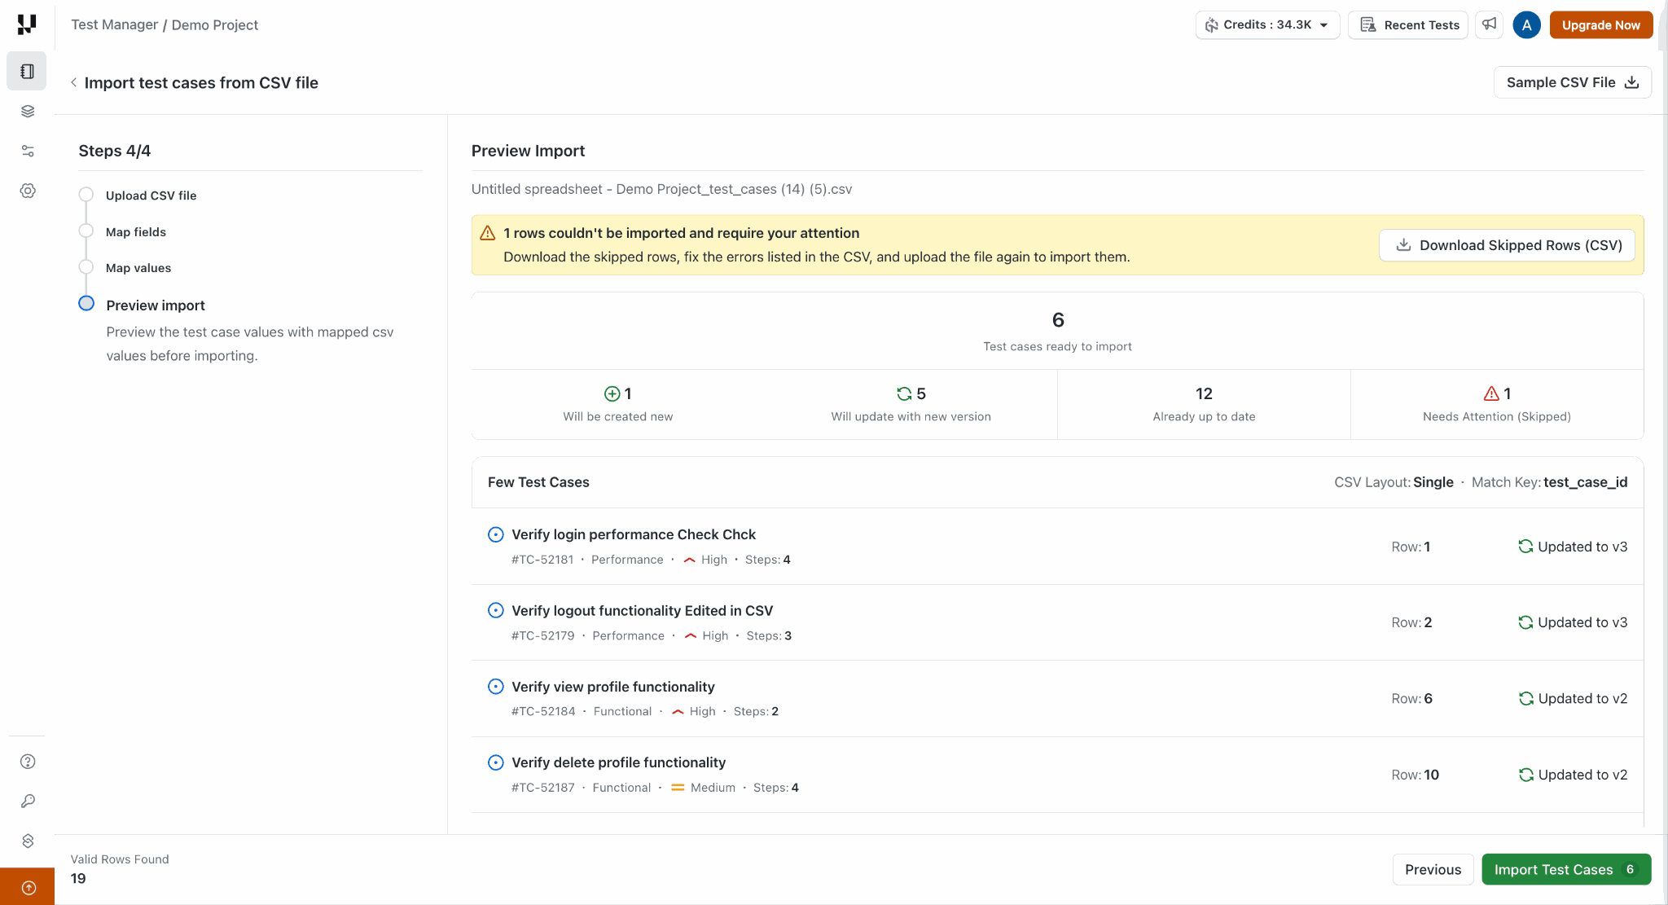Viewport: 1668px width, 905px height.
Task: Select the Map values step
Action: [138, 268]
